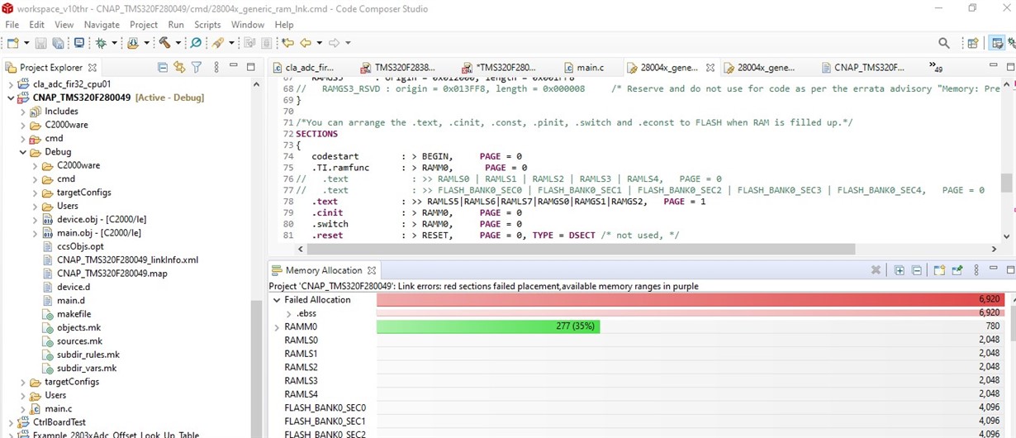Expand the .ebss failed section
Screen dimensions: 1016x438
pos(288,314)
